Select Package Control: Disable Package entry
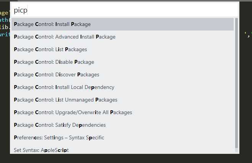Screen dimensions: 252x163 pos(54,62)
